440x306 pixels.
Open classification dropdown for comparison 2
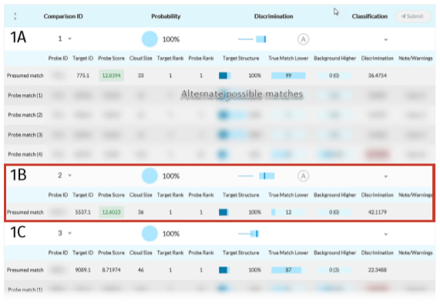[386, 177]
